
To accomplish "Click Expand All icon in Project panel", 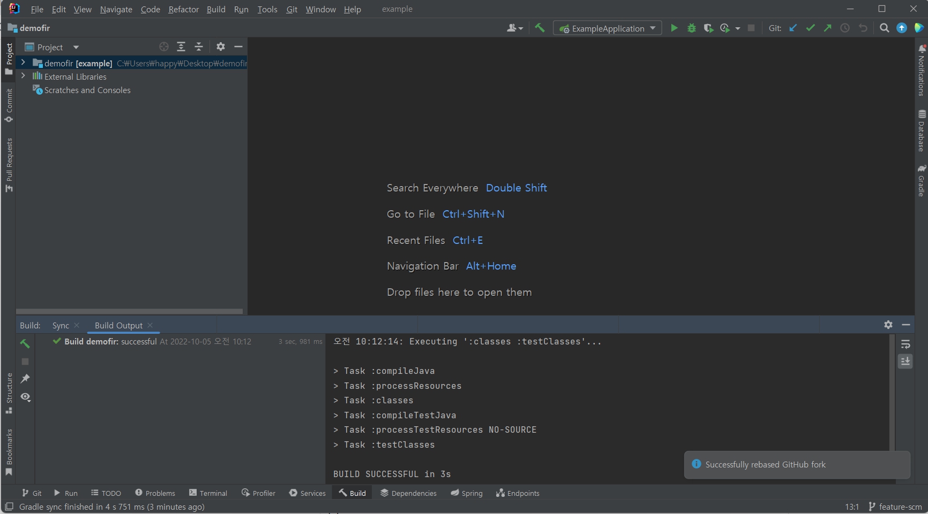I will [x=181, y=47].
